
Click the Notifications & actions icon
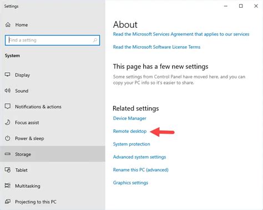(x=7, y=106)
